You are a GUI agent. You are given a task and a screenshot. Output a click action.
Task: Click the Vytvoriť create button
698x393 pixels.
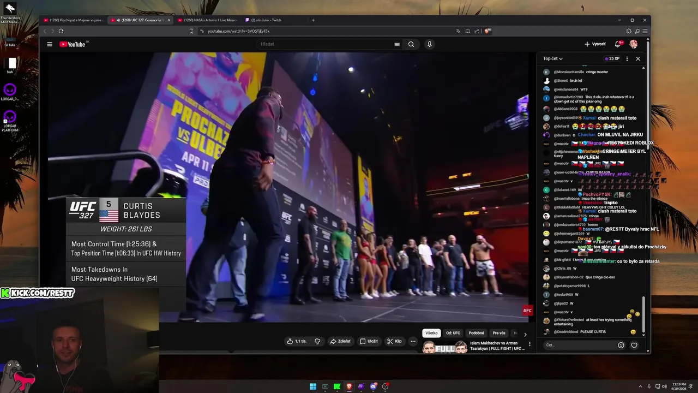pos(595,44)
